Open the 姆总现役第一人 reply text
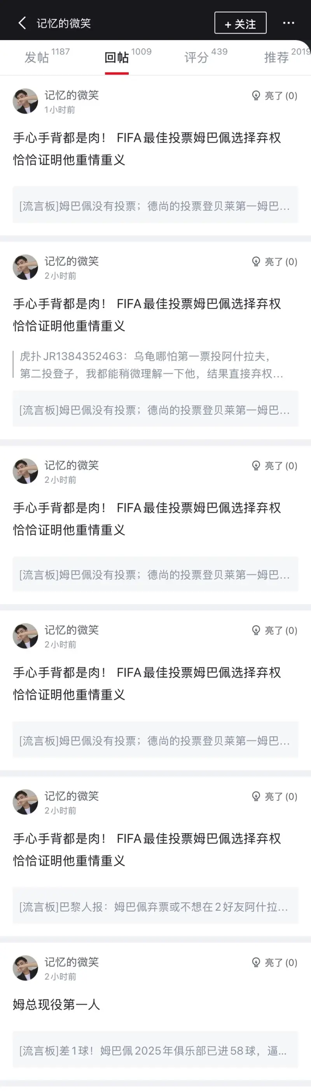 [56, 1004]
